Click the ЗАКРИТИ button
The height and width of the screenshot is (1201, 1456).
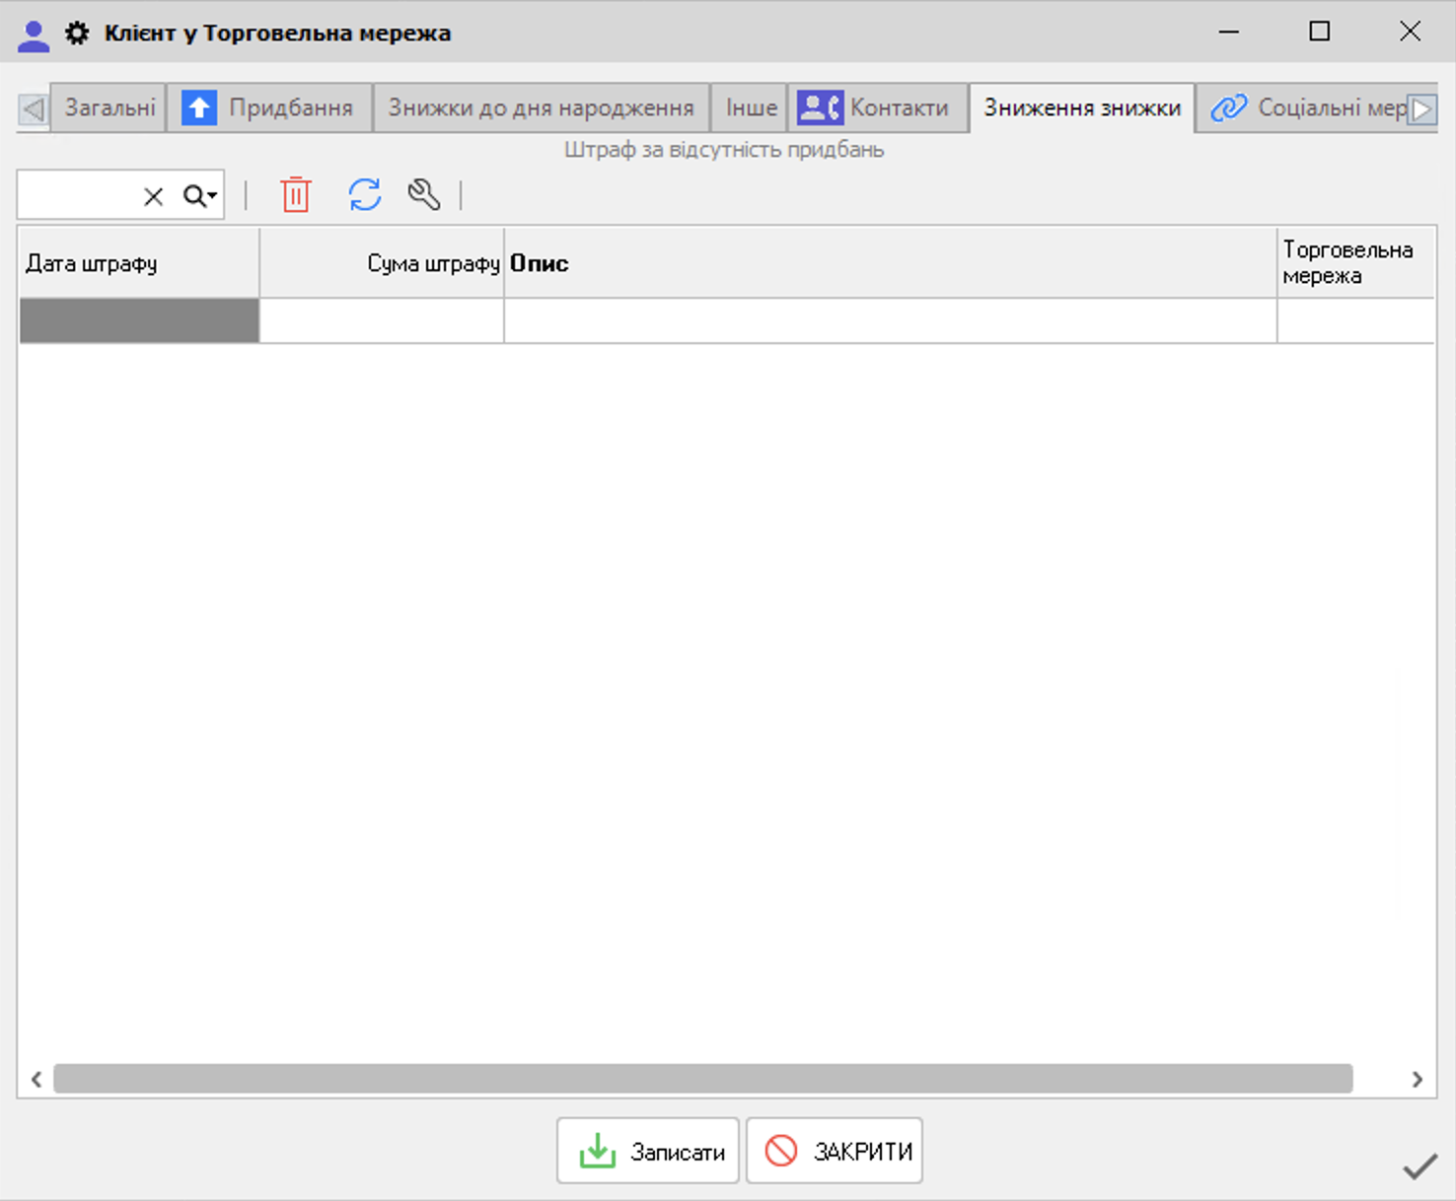835,1151
